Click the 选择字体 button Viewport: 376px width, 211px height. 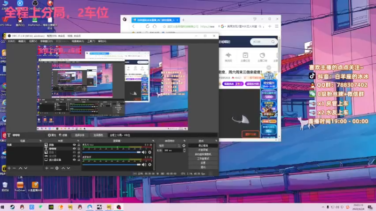point(79,135)
